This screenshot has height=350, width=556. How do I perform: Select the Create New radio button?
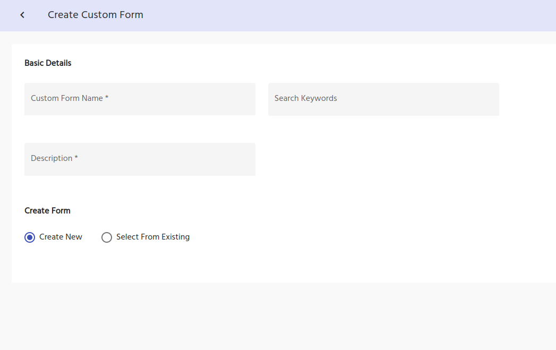coord(30,237)
